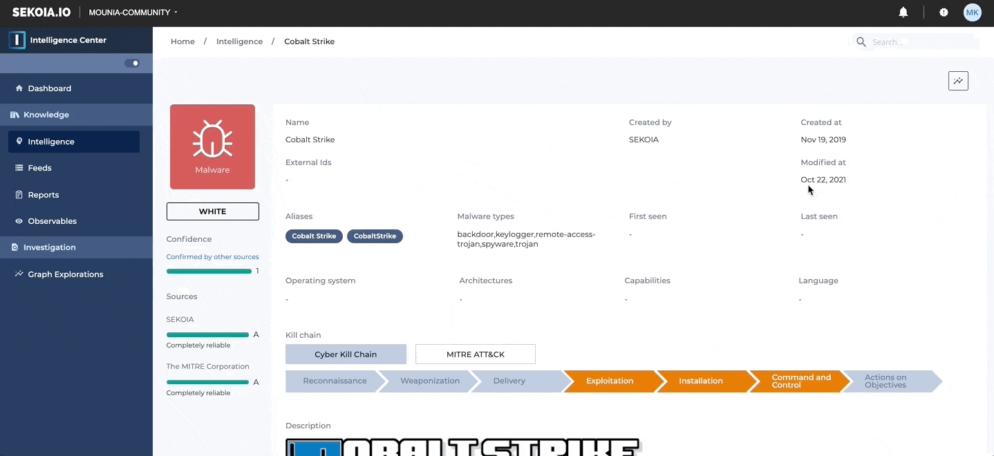Click The MITRE Corporation reliability bar

point(207,382)
